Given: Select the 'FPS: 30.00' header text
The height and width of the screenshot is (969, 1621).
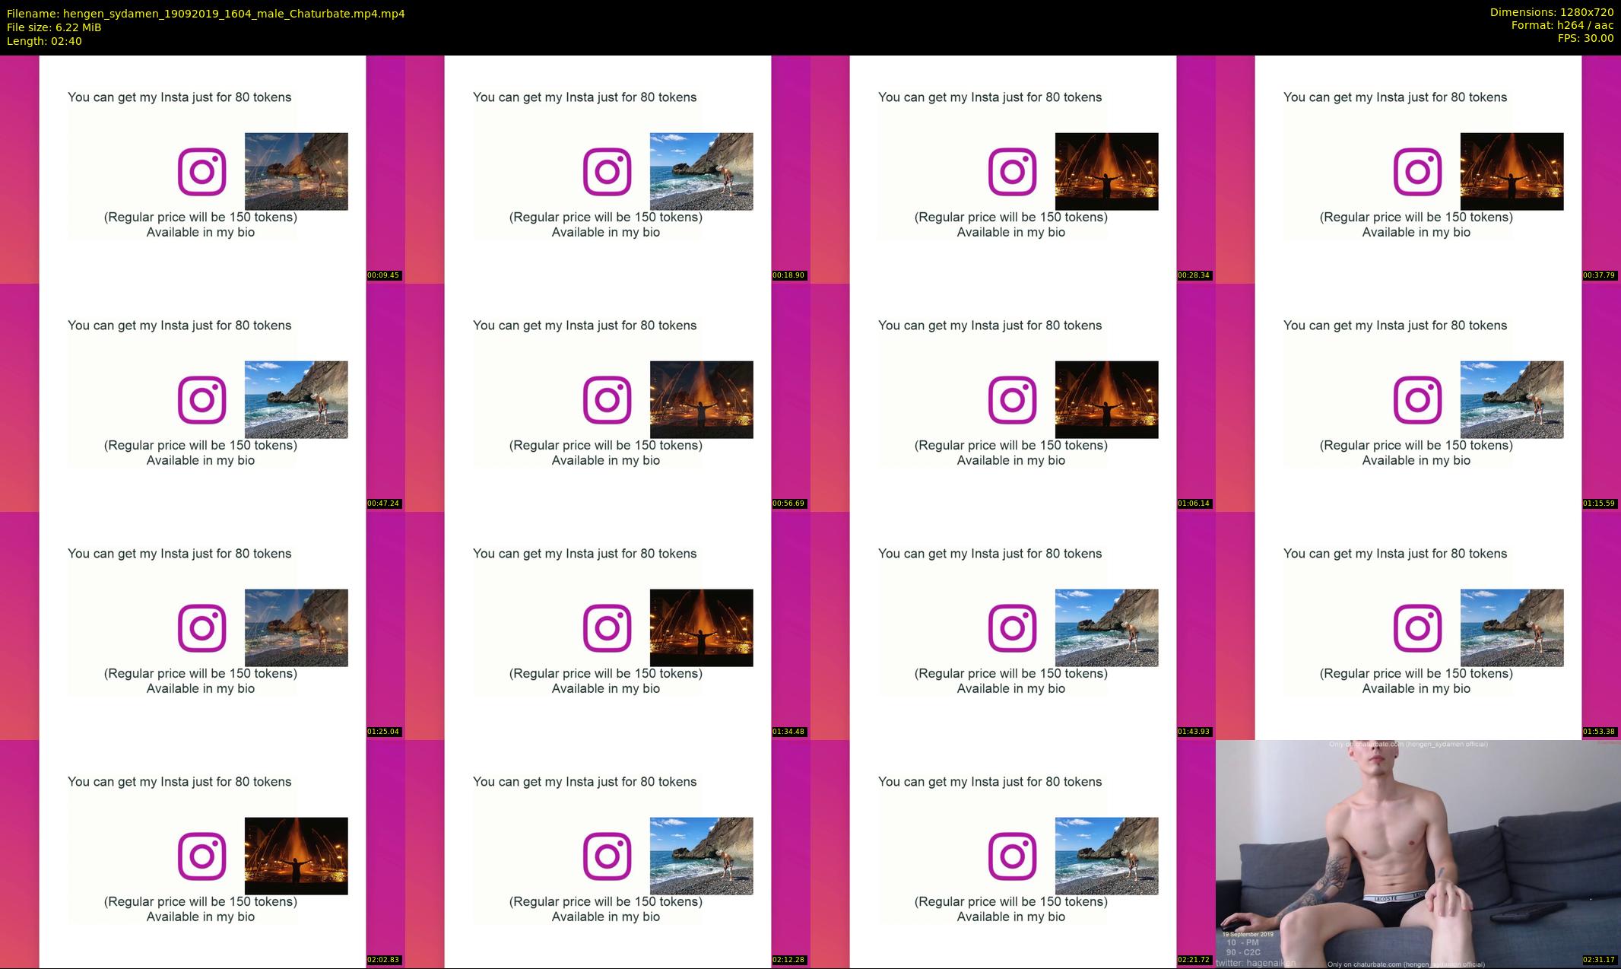Looking at the screenshot, I should pos(1585,38).
